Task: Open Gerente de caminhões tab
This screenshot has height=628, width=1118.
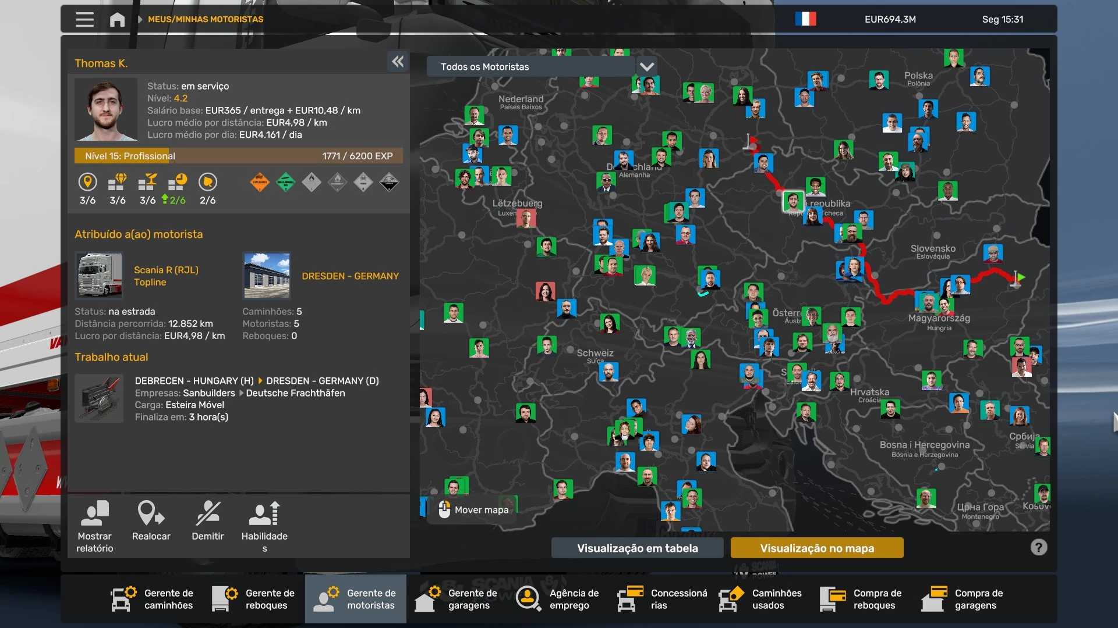Action: pos(153,599)
